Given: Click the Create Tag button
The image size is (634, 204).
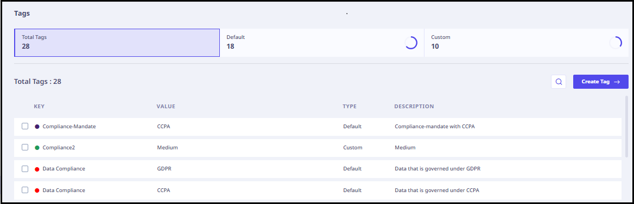Looking at the screenshot, I should pyautogui.click(x=600, y=82).
